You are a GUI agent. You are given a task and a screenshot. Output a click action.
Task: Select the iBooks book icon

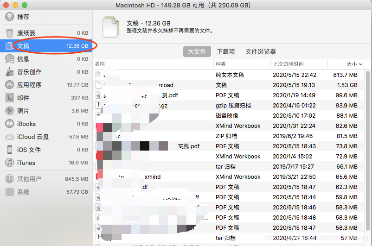pyautogui.click(x=9, y=124)
